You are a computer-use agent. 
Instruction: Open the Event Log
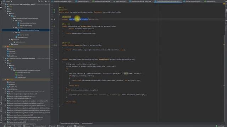point(220,126)
